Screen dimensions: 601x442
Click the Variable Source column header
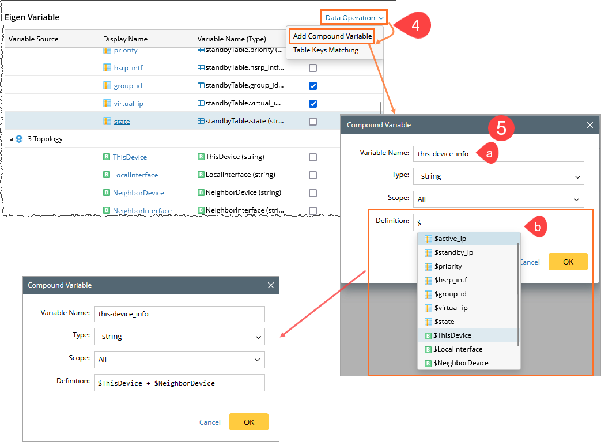coord(33,39)
